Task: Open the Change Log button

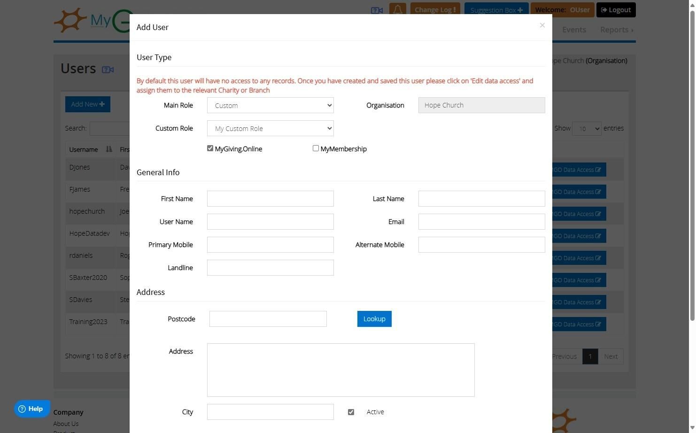Action: coord(435,10)
